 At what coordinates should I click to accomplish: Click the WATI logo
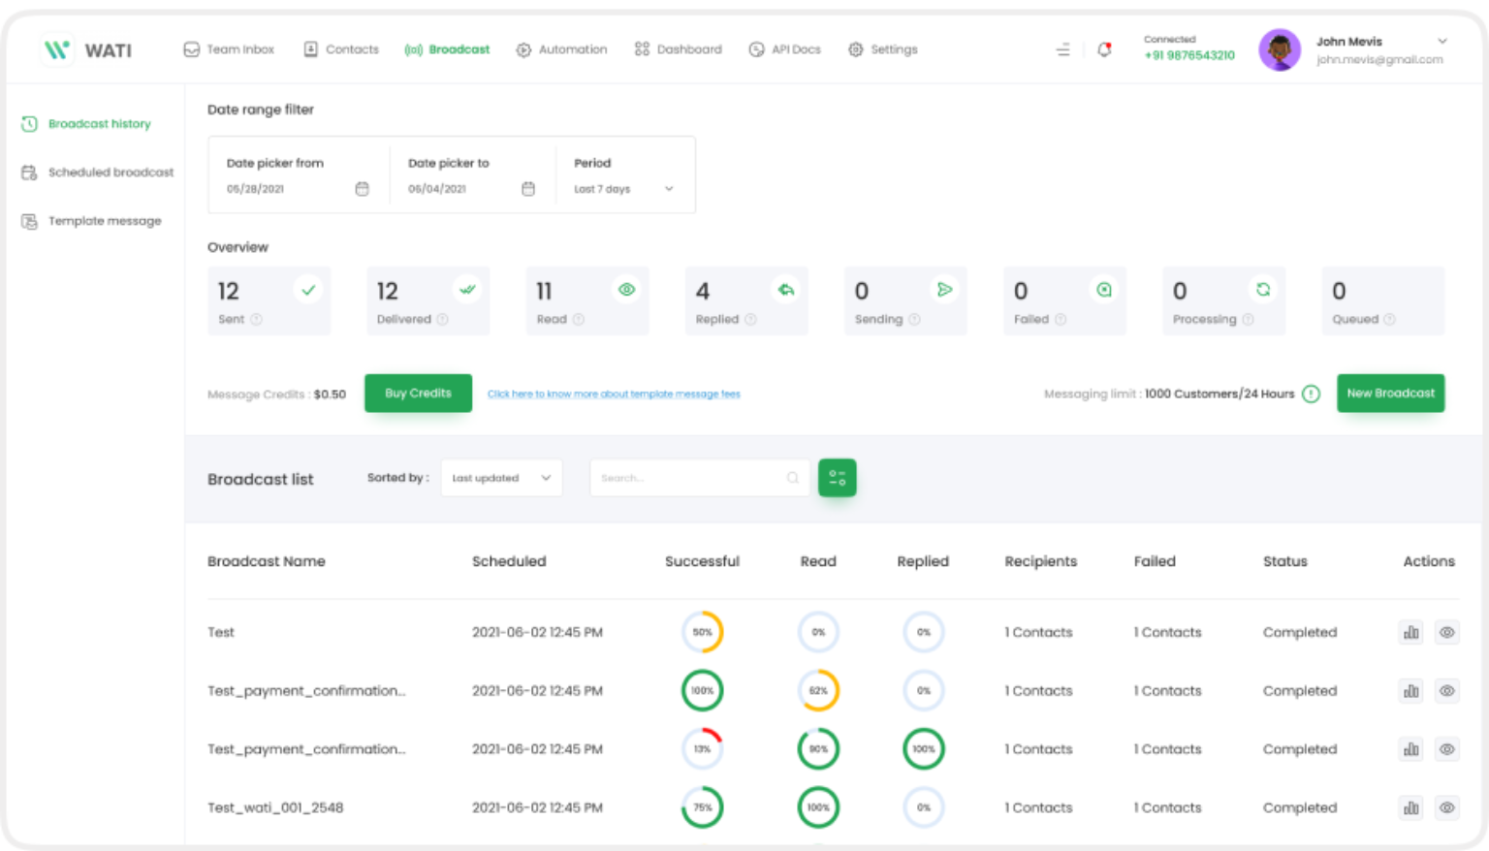point(87,50)
